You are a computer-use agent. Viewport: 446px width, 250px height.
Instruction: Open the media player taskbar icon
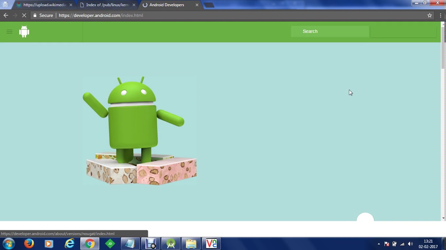48,244
